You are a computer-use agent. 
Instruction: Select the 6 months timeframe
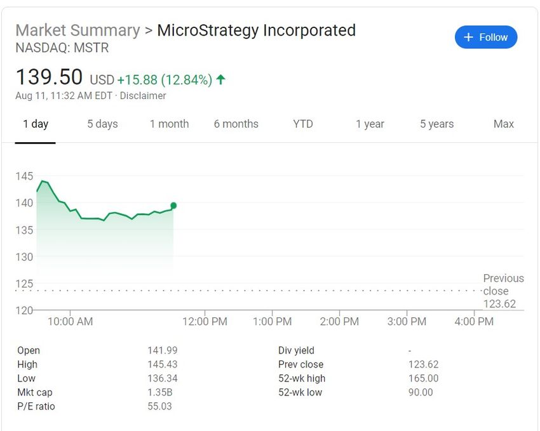(x=236, y=124)
